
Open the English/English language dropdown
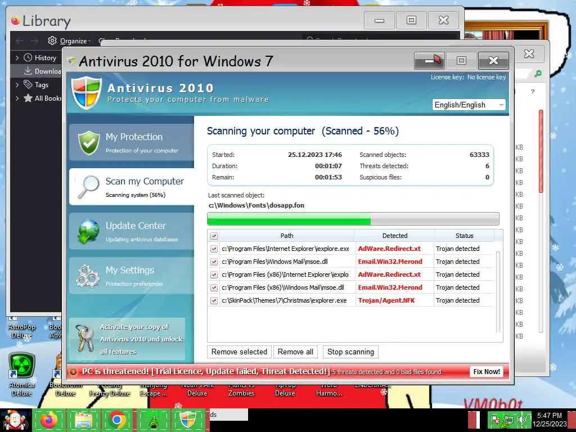pyautogui.click(x=469, y=105)
